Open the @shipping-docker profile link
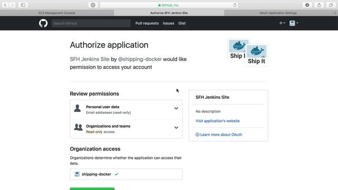This screenshot has height=190, width=338. [x=139, y=59]
